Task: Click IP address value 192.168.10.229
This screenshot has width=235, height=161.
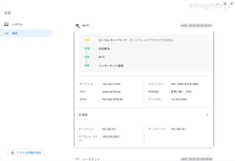Action: click(111, 84)
